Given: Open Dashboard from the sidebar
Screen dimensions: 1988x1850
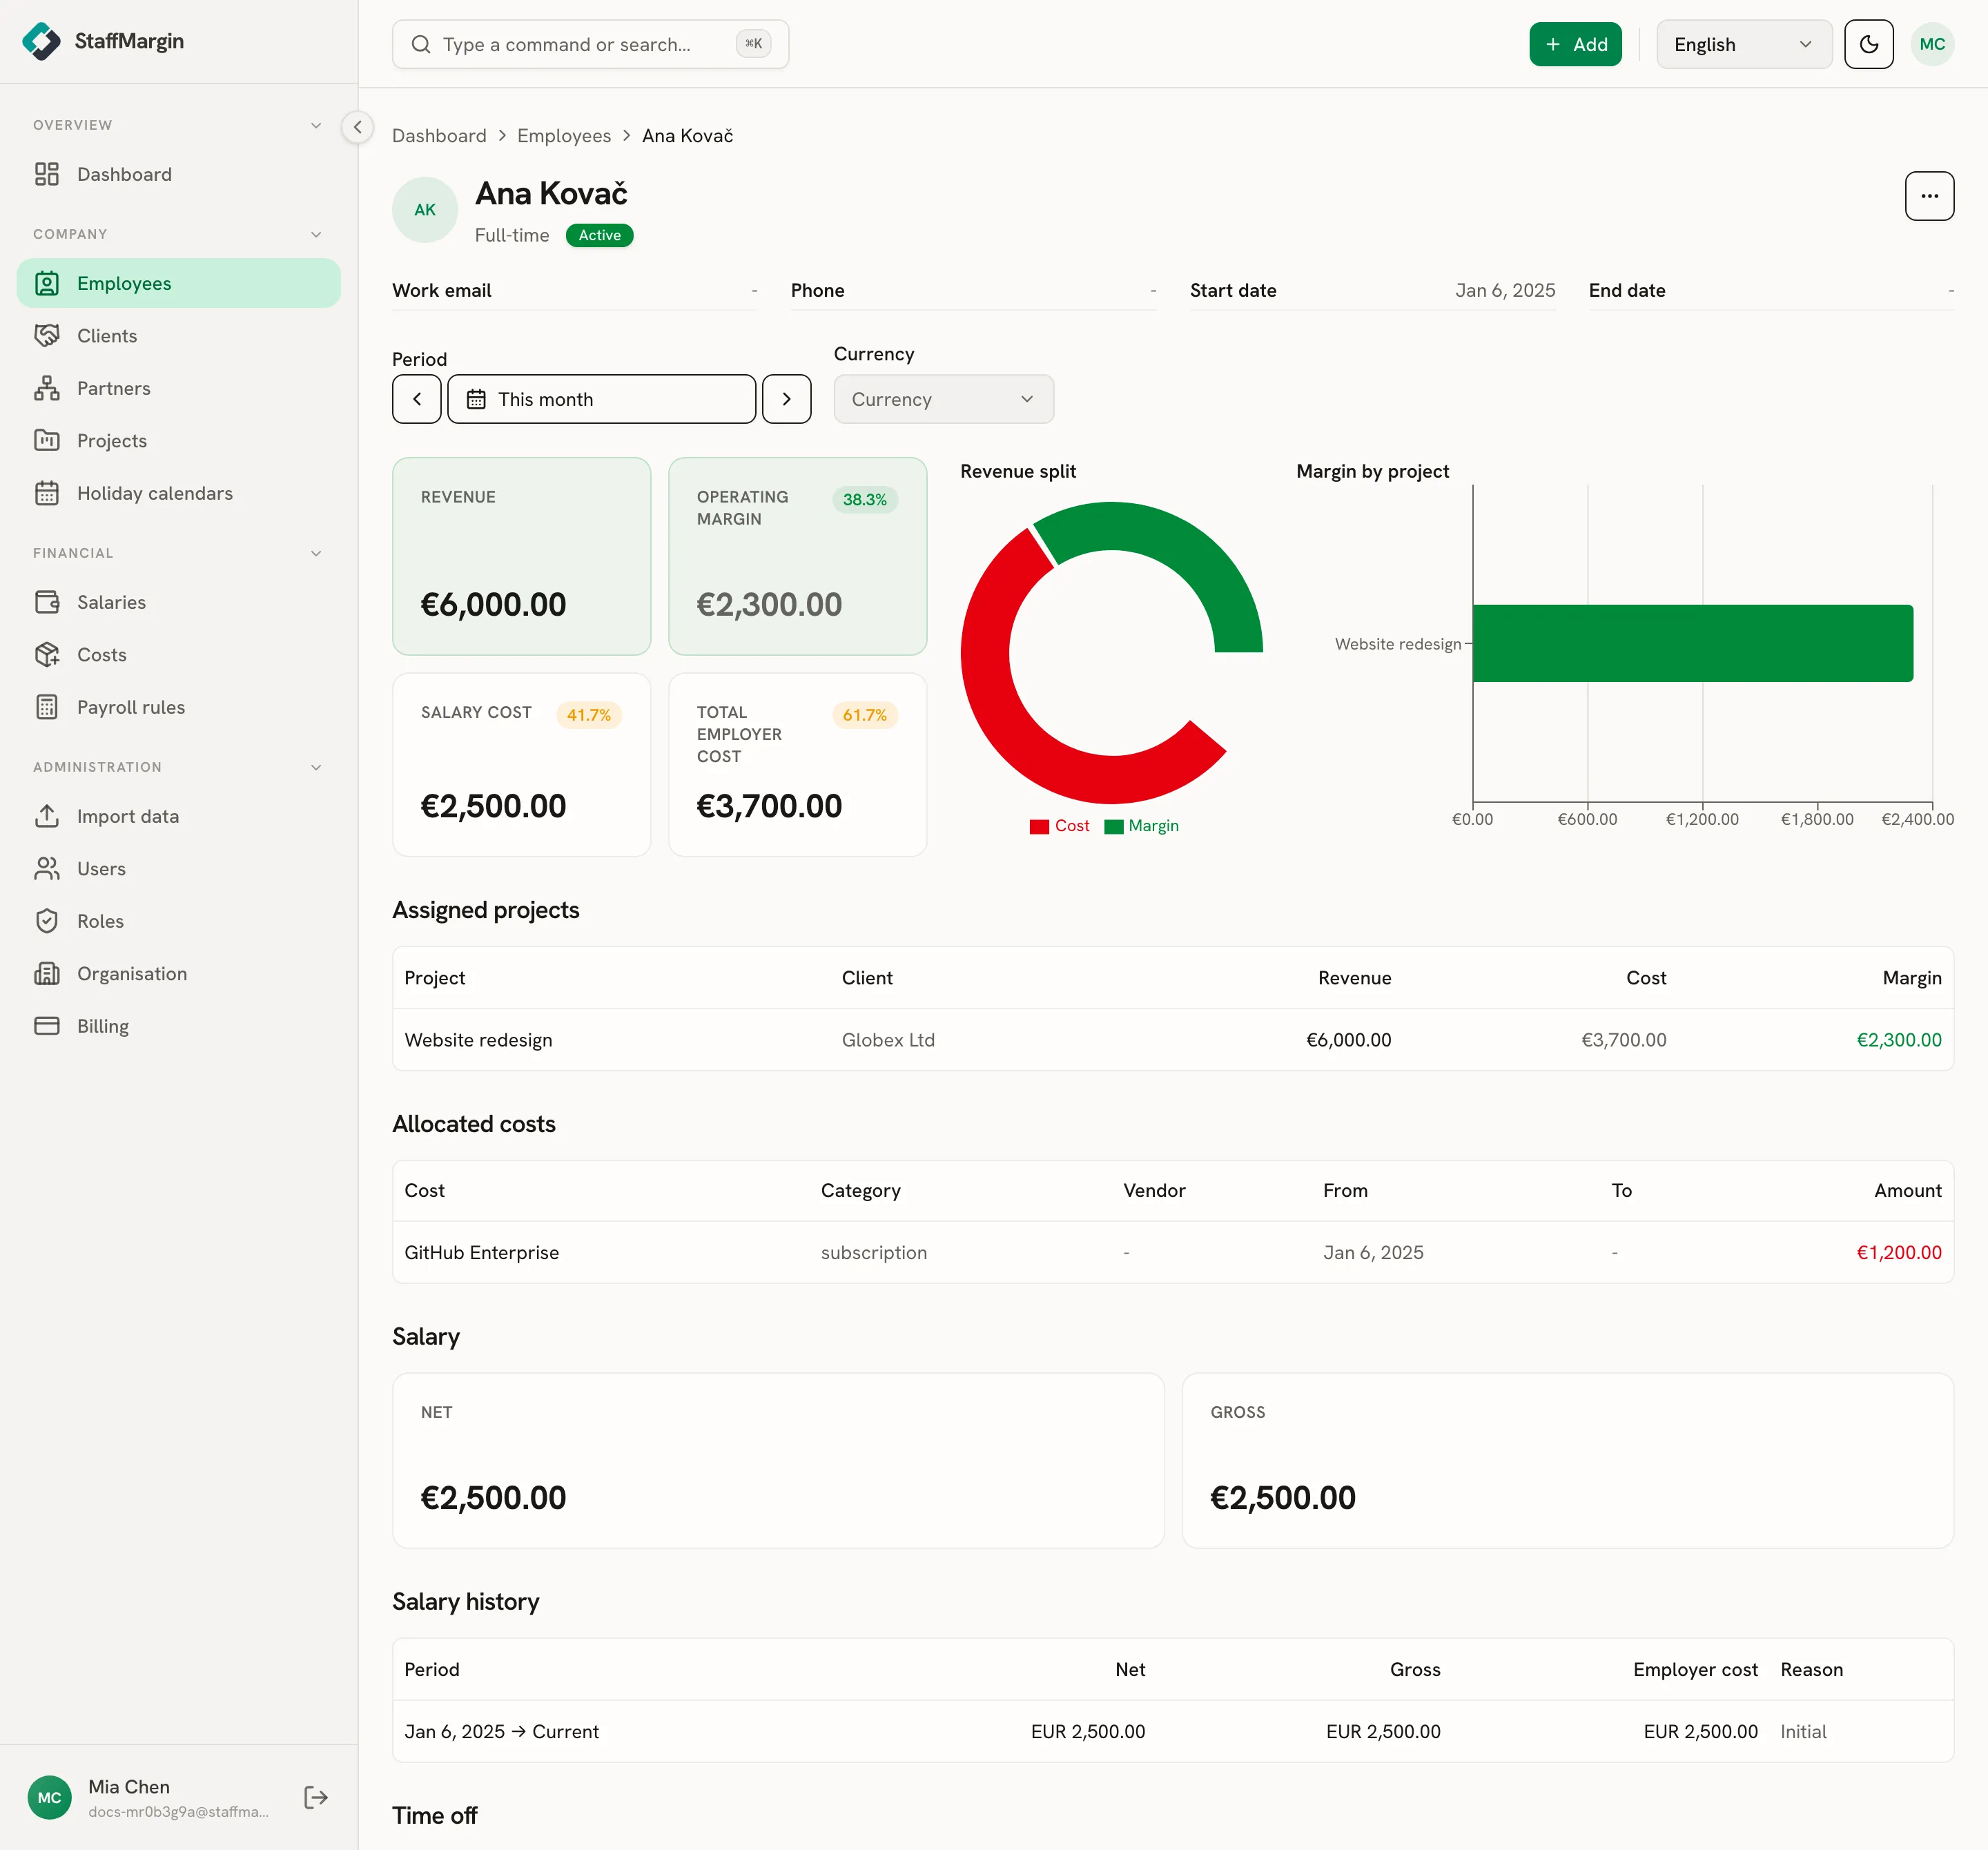Looking at the screenshot, I should point(178,174).
